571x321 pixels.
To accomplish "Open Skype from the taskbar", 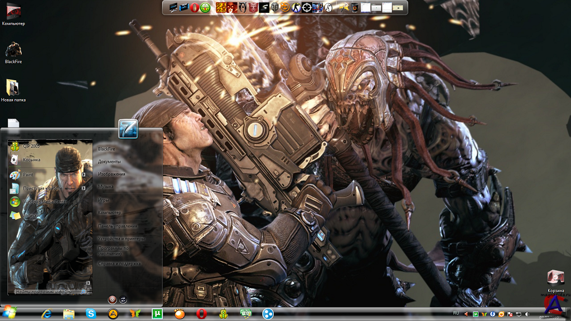I will pos(91,314).
